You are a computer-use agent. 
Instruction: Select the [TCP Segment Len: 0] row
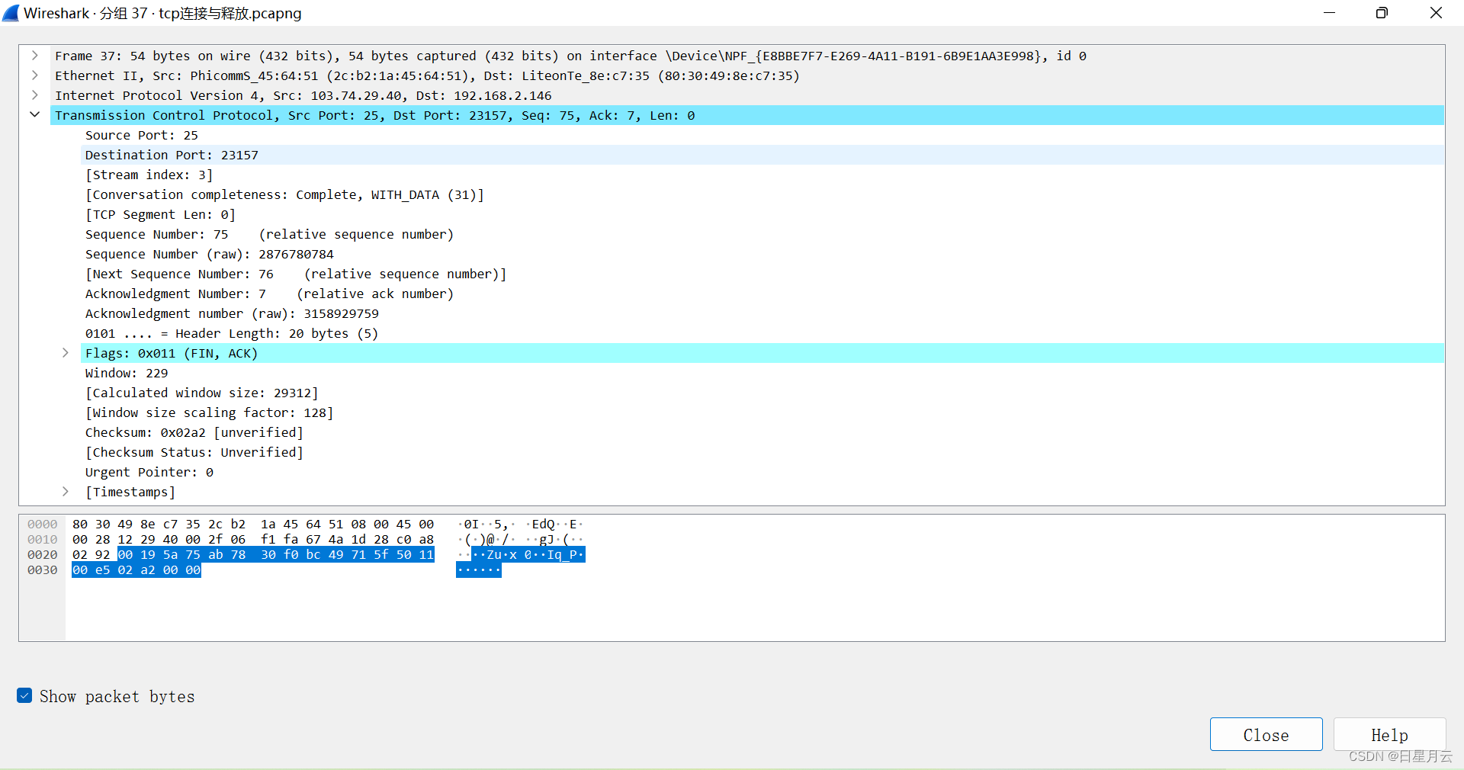point(762,214)
